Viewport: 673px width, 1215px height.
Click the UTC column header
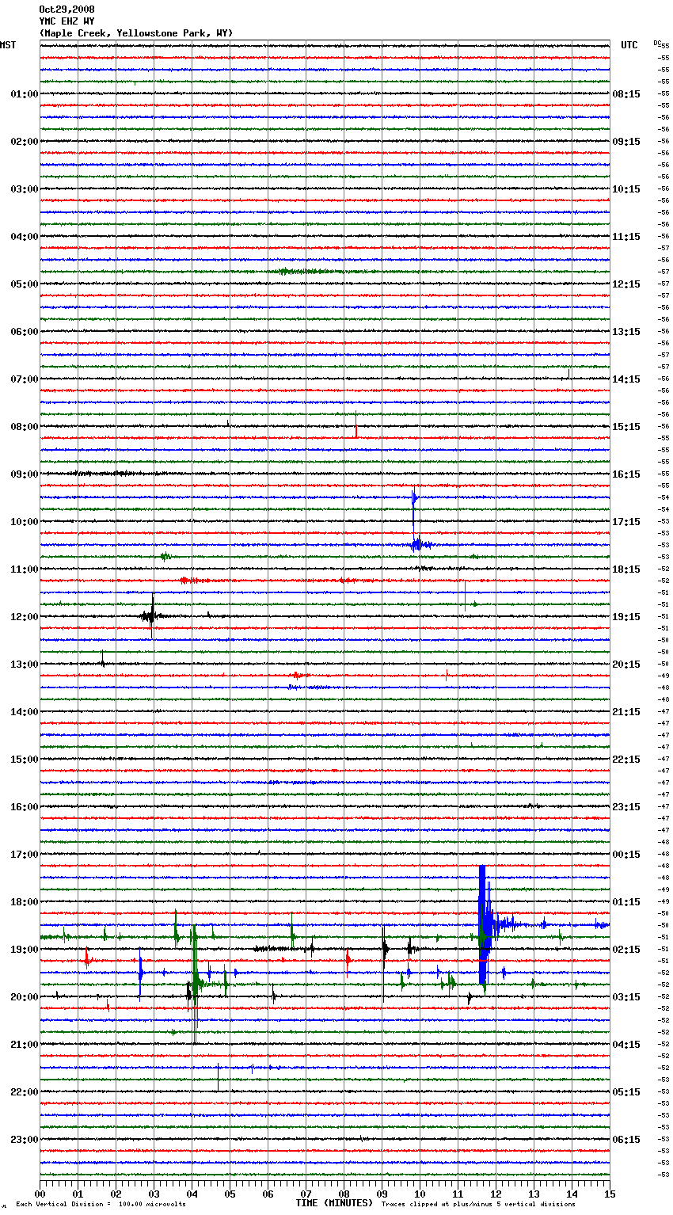coord(629,45)
